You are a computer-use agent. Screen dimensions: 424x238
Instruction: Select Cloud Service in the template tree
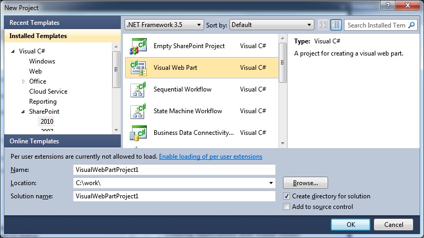(48, 91)
